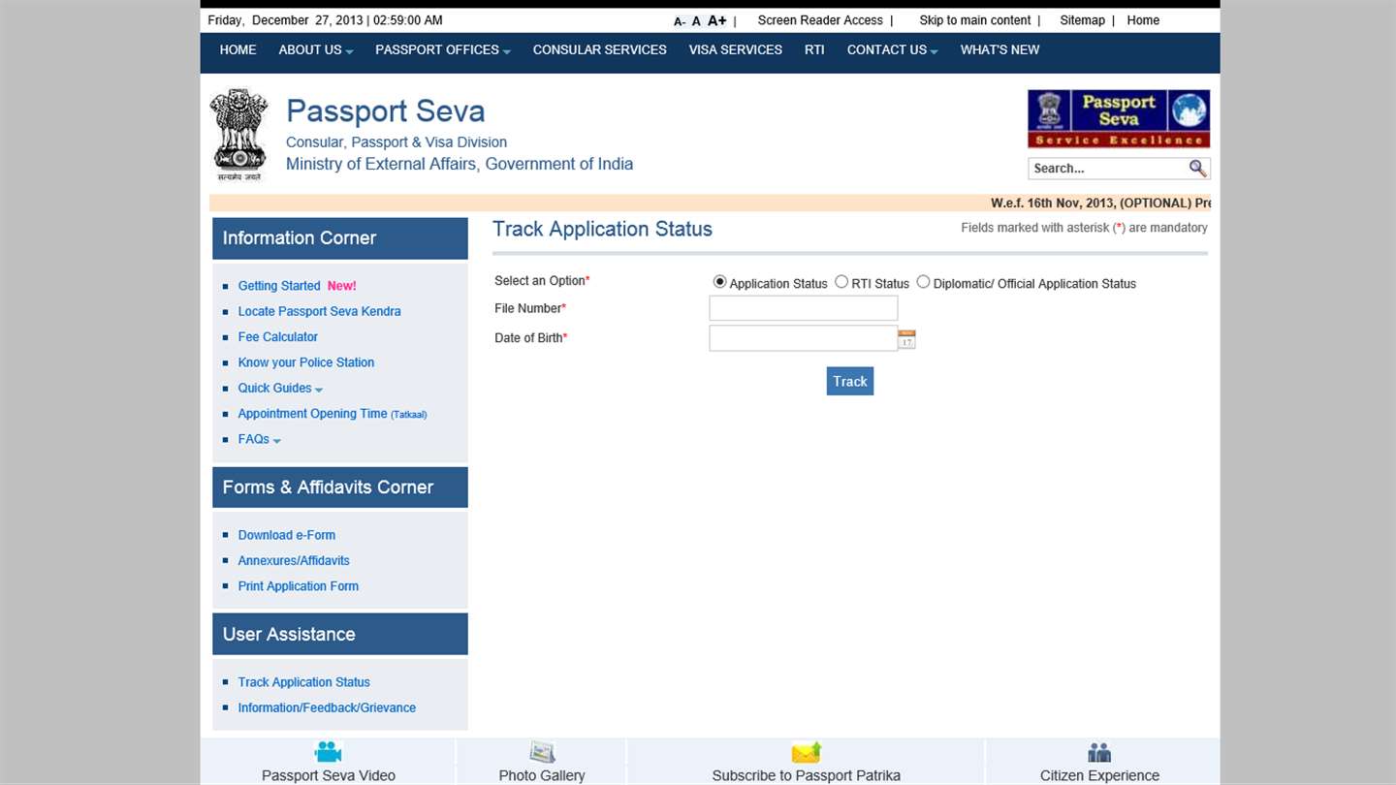Expand the PASSPORT OFFICES dropdown menu
1396x785 pixels.
click(443, 50)
